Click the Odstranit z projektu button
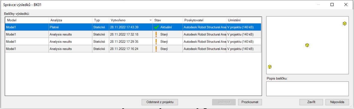 pos(160,102)
